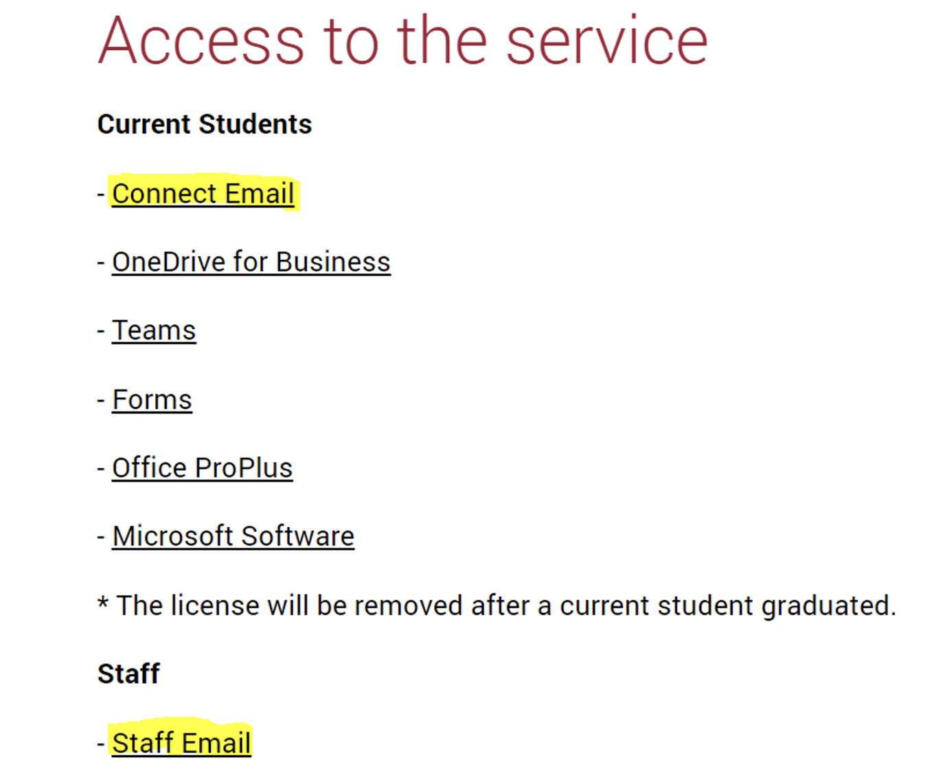934x771 pixels.
Task: Click the dash bullet before OneDrive for Business
Action: 101,263
